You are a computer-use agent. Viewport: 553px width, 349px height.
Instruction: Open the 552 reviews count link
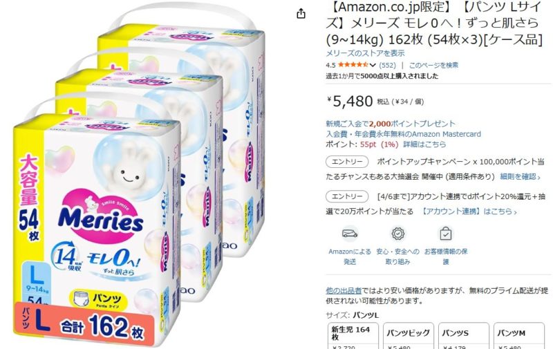coord(387,65)
